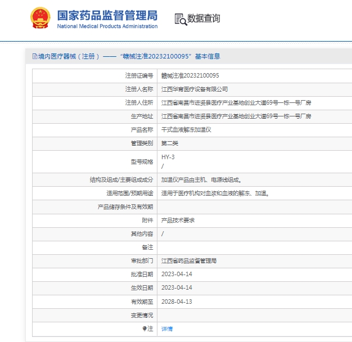Click the 数据查询 heading text
352x342 pixels.
[204, 18]
